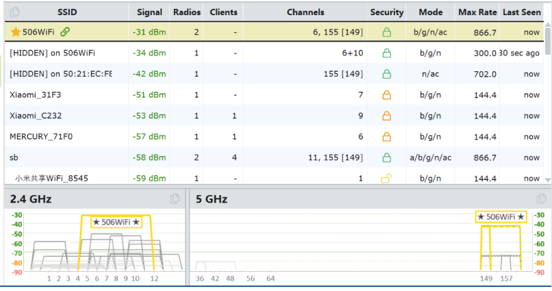Click channel 12 on the 2.4 GHz axis
Viewport: 552px width, 291px height.
[x=154, y=279]
